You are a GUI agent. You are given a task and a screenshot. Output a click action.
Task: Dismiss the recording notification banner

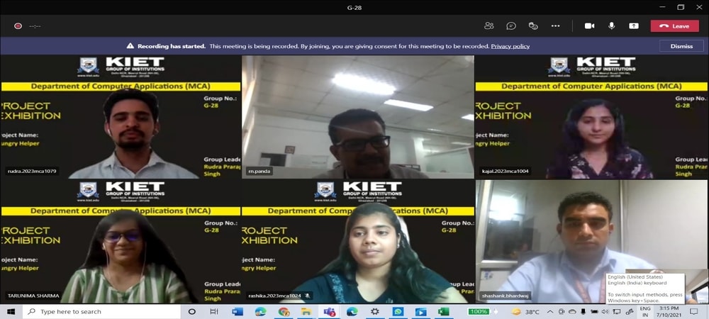(x=681, y=46)
